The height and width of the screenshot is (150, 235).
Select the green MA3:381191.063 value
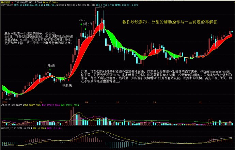pyautogui.click(x=69, y=105)
